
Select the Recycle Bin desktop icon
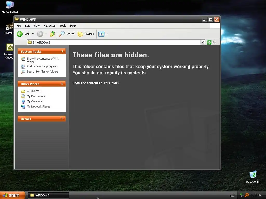(x=253, y=177)
